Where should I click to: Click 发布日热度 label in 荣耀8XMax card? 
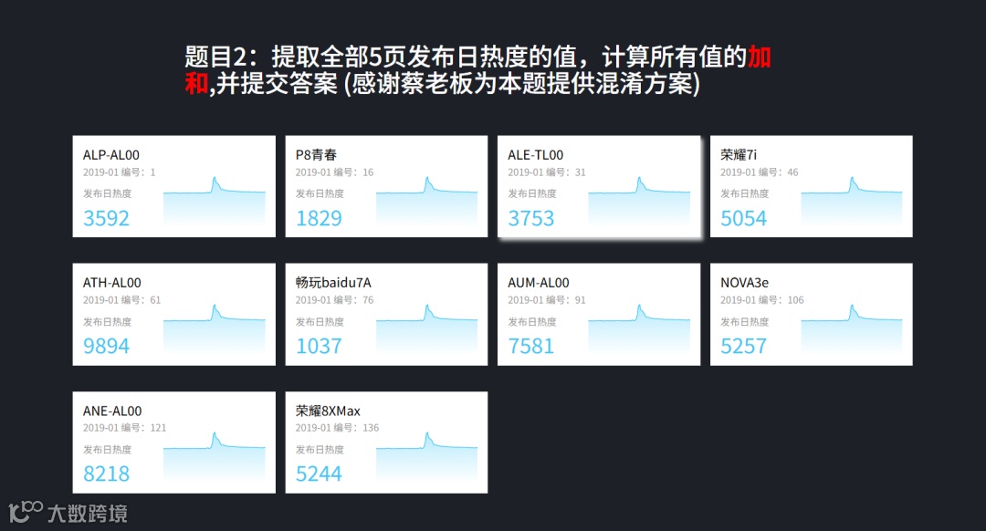tap(320, 449)
